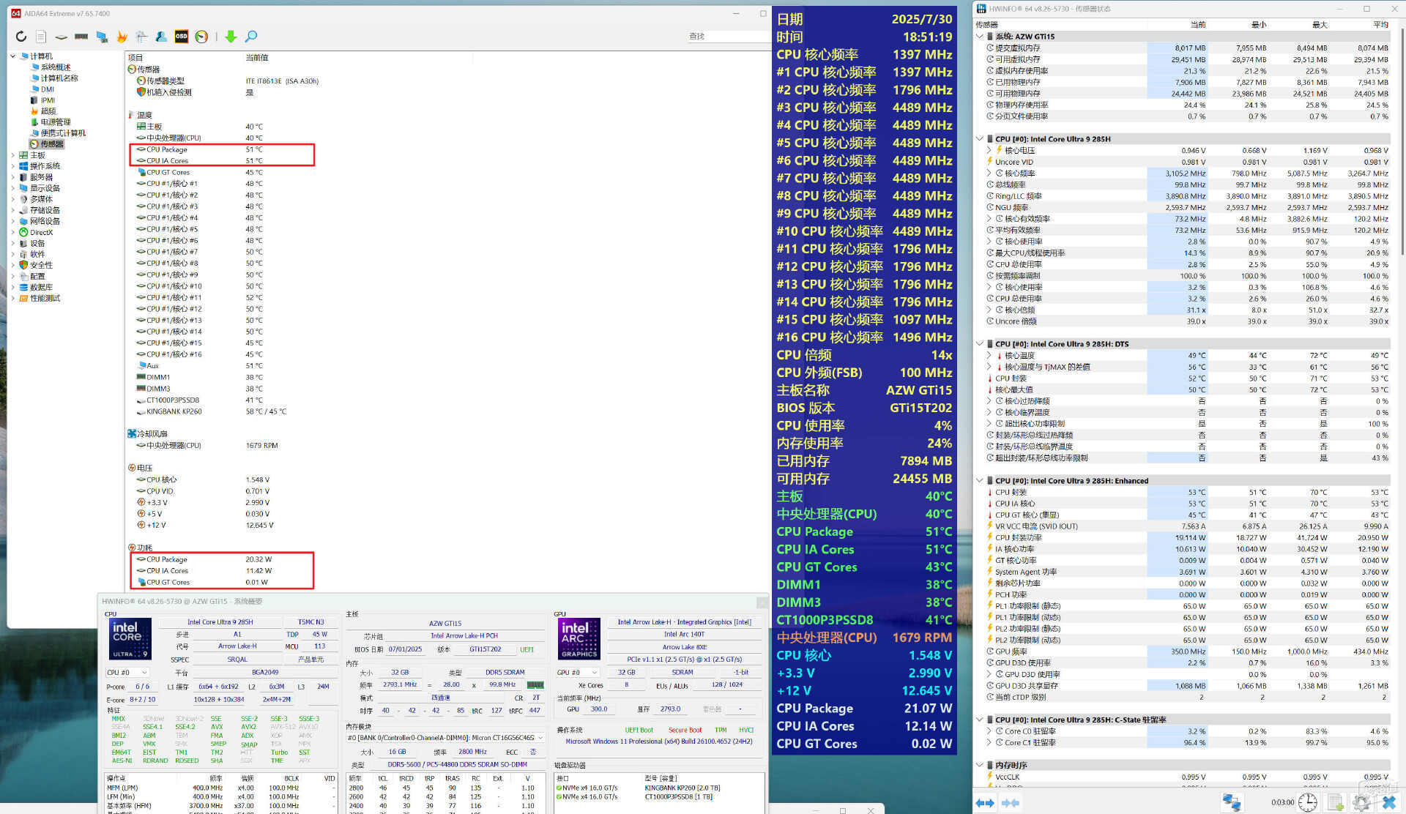Image resolution: width=1406 pixels, height=814 pixels.
Task: Expand the 操作系统 tree node
Action: [13, 166]
